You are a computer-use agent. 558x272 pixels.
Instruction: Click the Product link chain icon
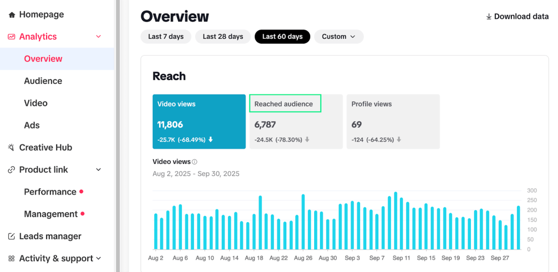(12, 170)
